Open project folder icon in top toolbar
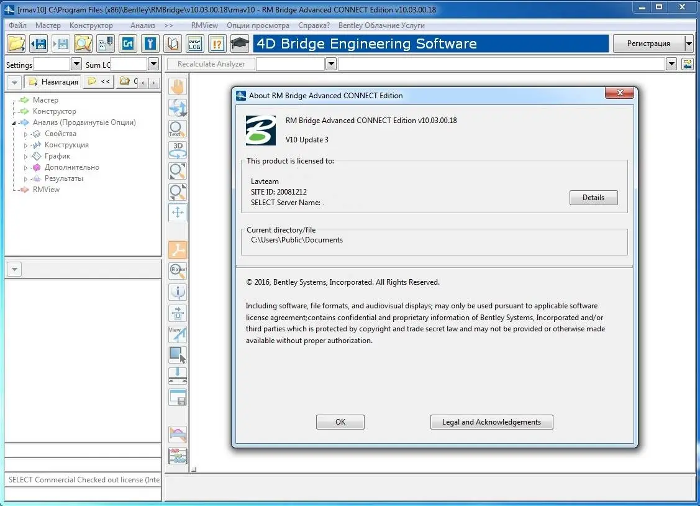Screen dimensions: 700x506 [x=16, y=44]
